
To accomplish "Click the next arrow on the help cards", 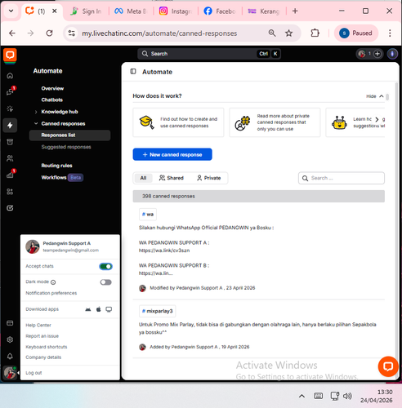I will coord(377,119).
